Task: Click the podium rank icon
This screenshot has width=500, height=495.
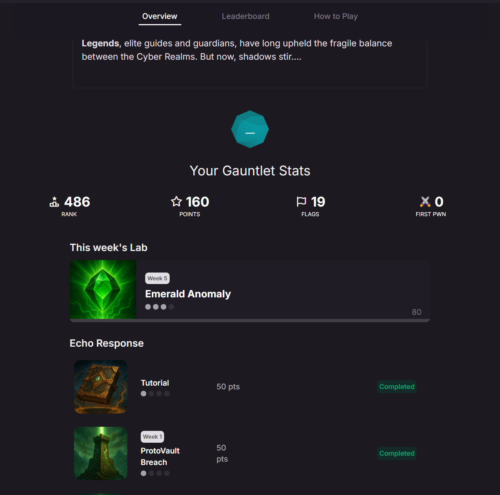Action: coord(54,202)
